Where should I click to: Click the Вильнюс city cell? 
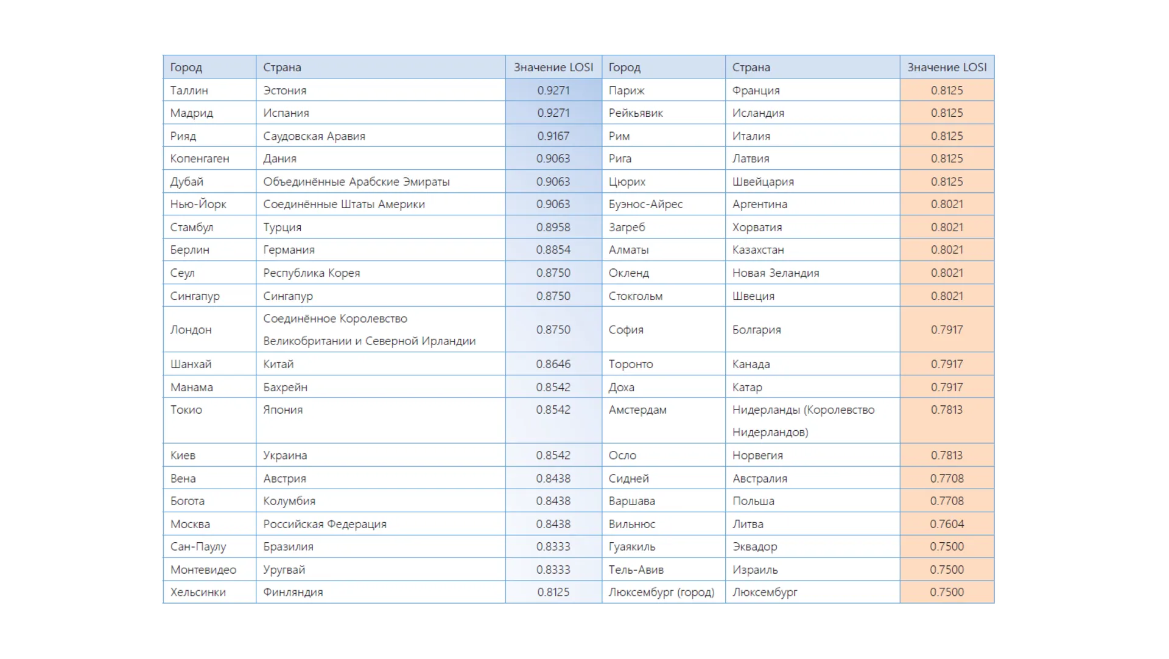tap(664, 524)
